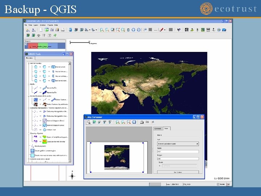Click first Map Composer toolbar icon
The image size is (261, 196).
click(89, 122)
